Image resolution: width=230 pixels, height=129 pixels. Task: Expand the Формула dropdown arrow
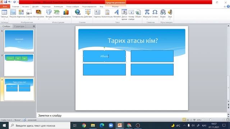coord(147,19)
